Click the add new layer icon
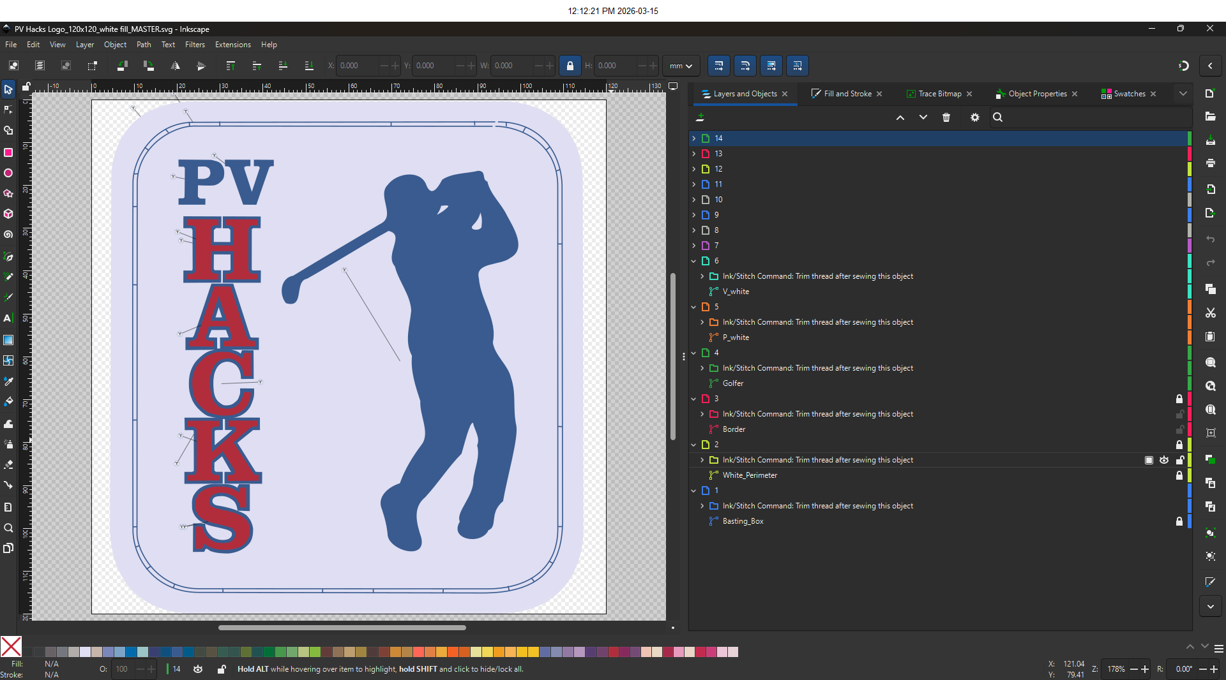 (x=700, y=117)
